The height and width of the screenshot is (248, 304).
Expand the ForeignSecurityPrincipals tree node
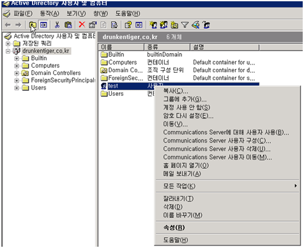(17, 81)
